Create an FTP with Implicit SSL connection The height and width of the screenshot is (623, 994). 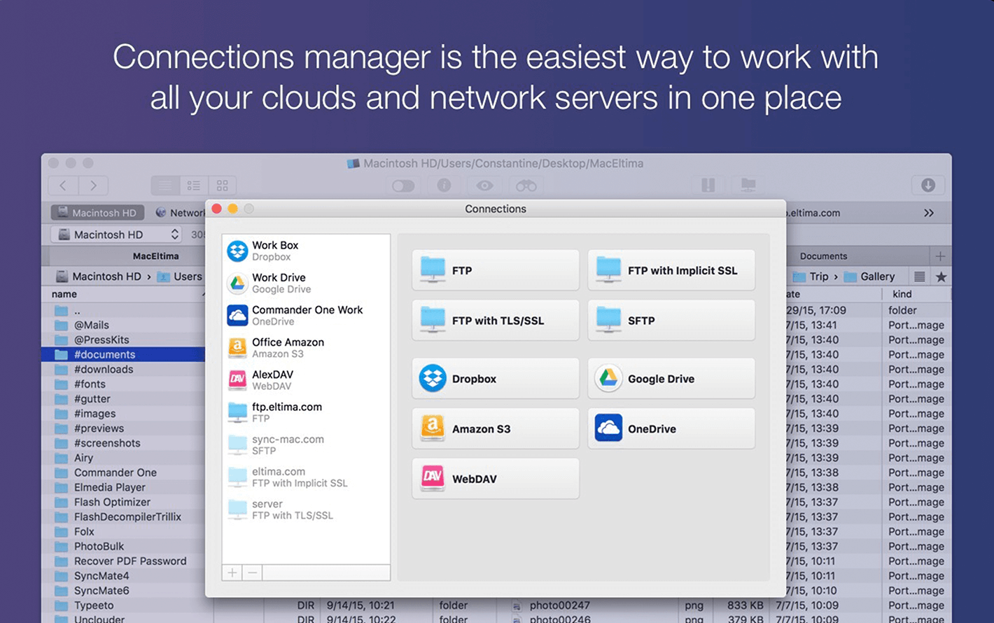pyautogui.click(x=671, y=270)
